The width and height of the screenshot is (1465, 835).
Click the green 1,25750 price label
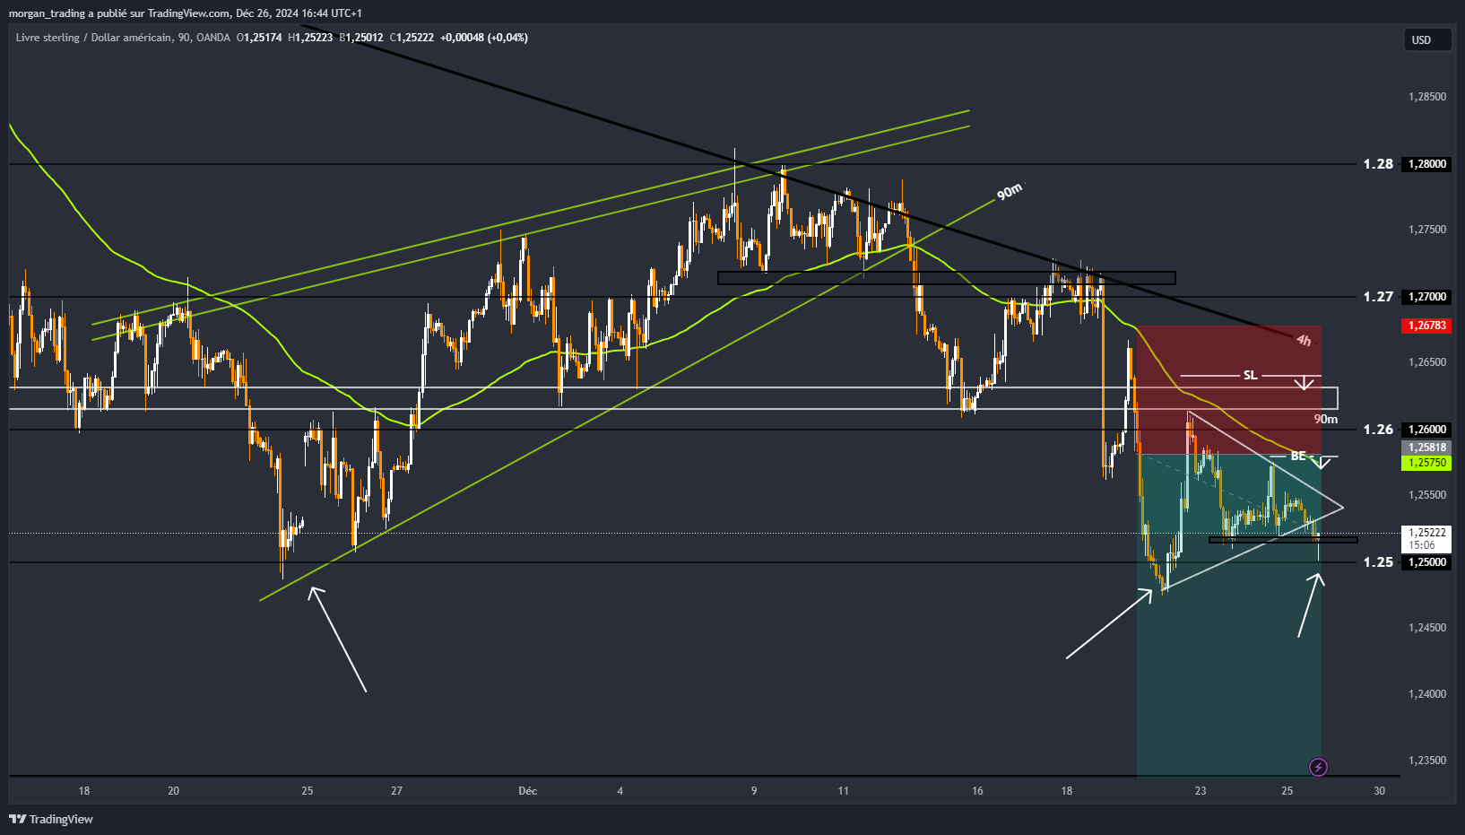[1426, 463]
